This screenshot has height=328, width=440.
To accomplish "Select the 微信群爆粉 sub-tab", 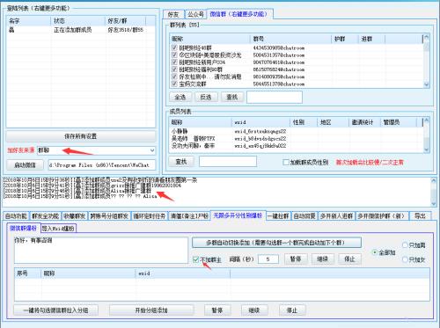I will pos(23,228).
